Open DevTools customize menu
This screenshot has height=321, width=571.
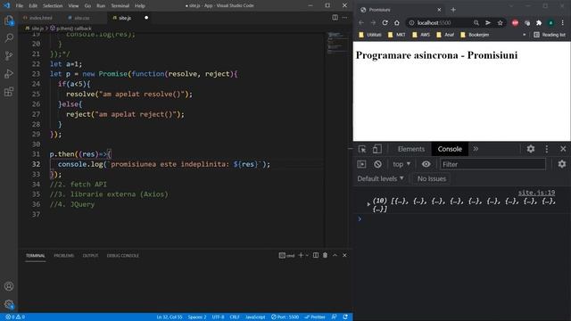(547, 149)
